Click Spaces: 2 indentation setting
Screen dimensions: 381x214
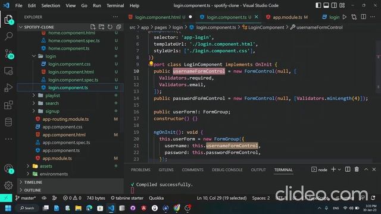[261, 198]
